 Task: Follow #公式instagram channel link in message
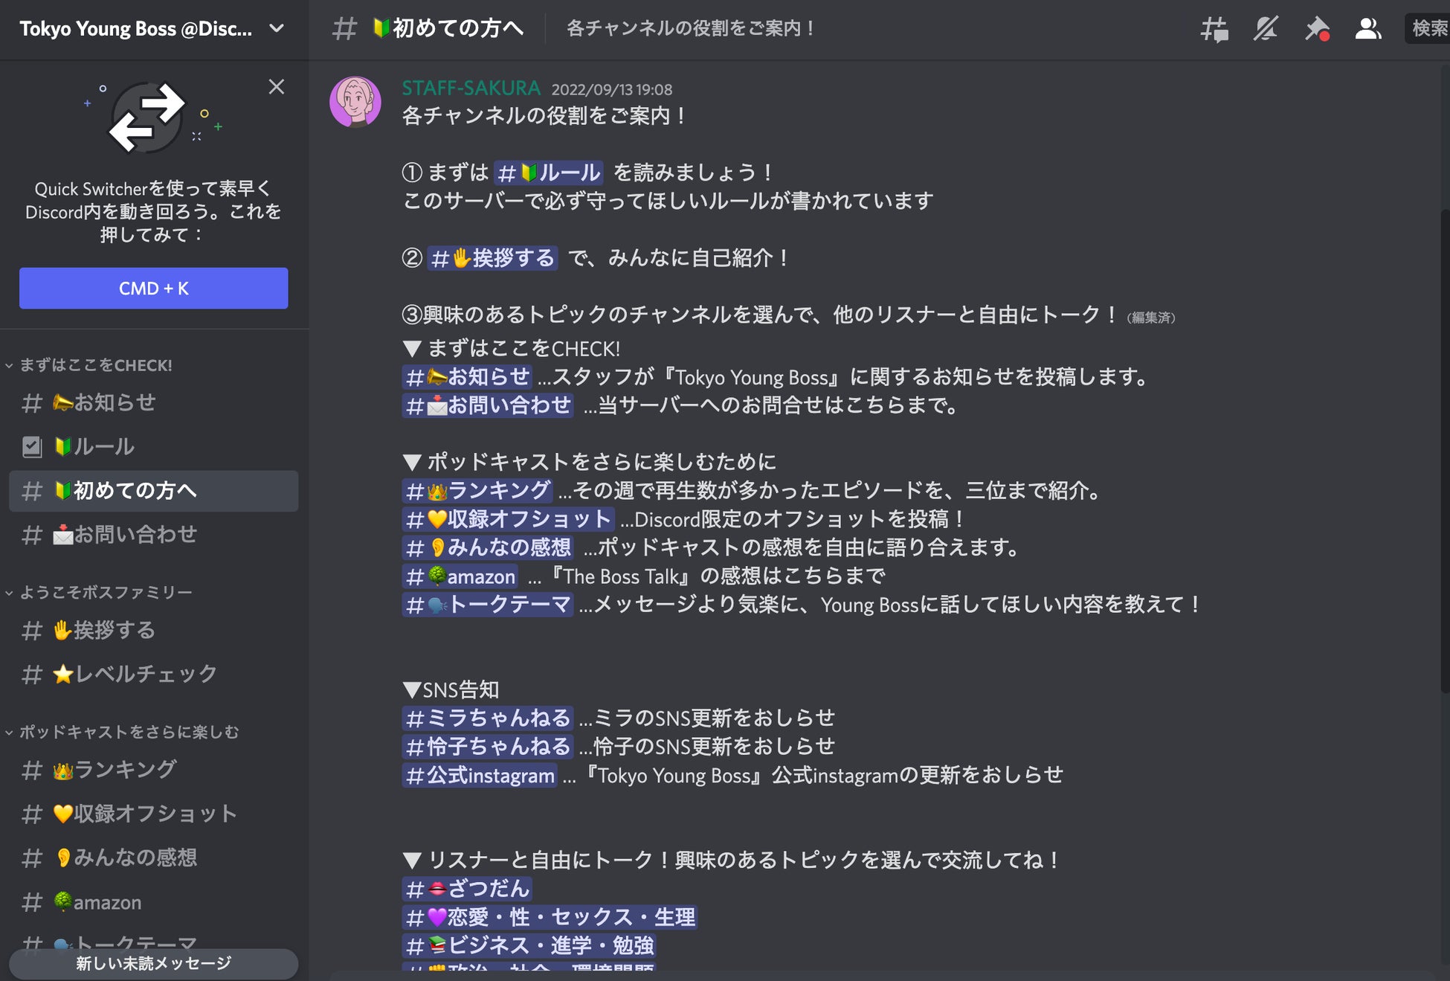[x=480, y=776]
